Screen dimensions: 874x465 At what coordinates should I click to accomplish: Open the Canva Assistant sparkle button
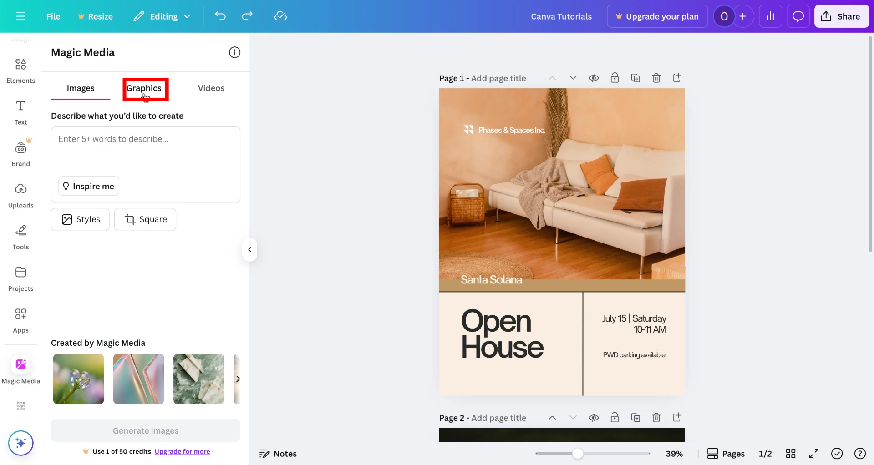pos(20,443)
